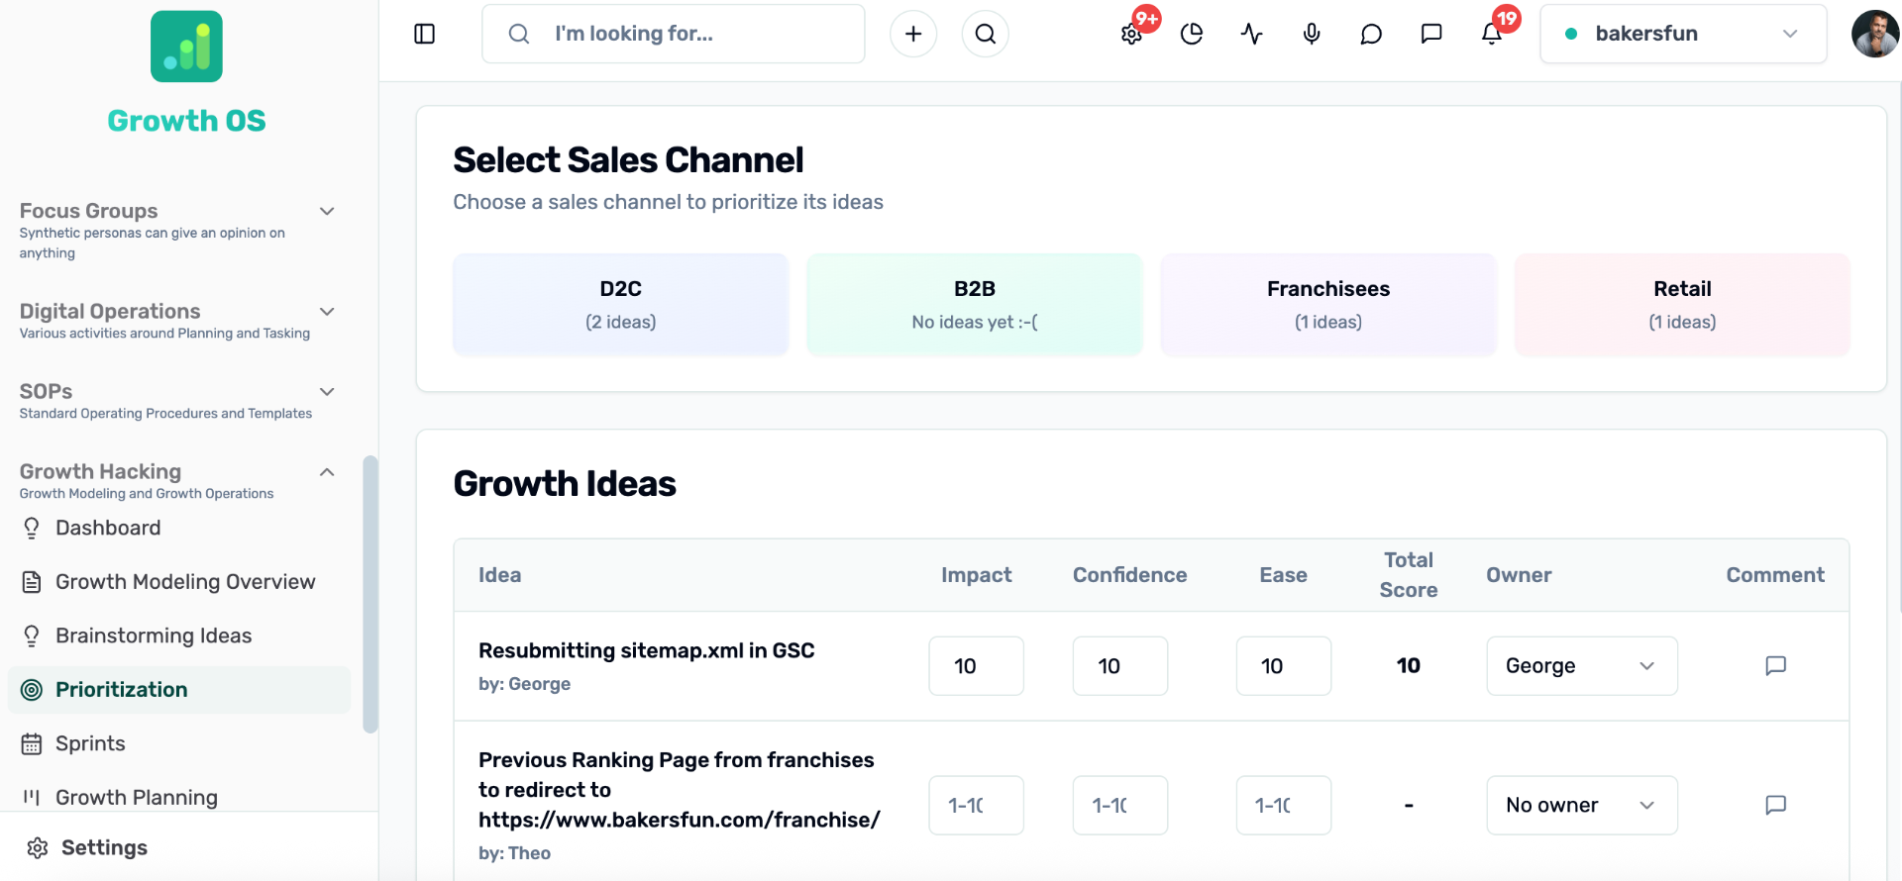Open the round chat bubble icon
Image resolution: width=1902 pixels, height=881 pixels.
coord(1371,34)
